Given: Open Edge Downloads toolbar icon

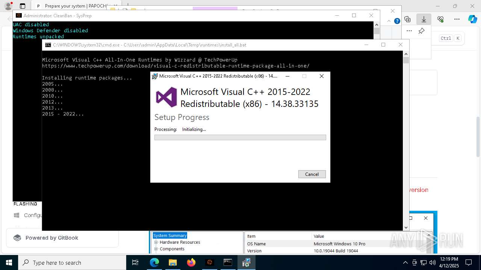Looking at the screenshot, I should [x=424, y=19].
